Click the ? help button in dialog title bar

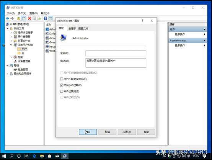click(x=142, y=21)
